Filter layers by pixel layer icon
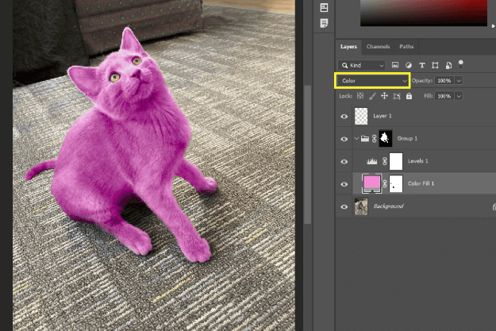Image resolution: width=496 pixels, height=331 pixels. coord(394,65)
